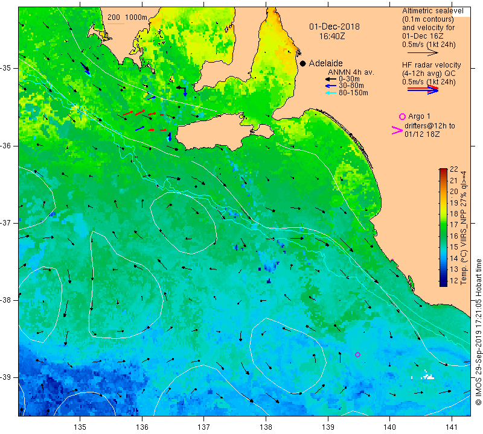Click the magenta Argo 1 legend circle
The height and width of the screenshot is (434, 483).
(402, 116)
